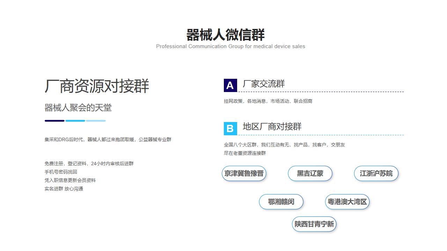Screen dimensions: 447x251
Task: Click the large 厂商资源对接群 heading
Action: click(97, 86)
